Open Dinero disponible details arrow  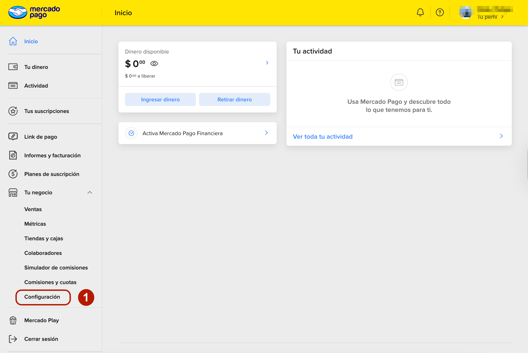267,63
